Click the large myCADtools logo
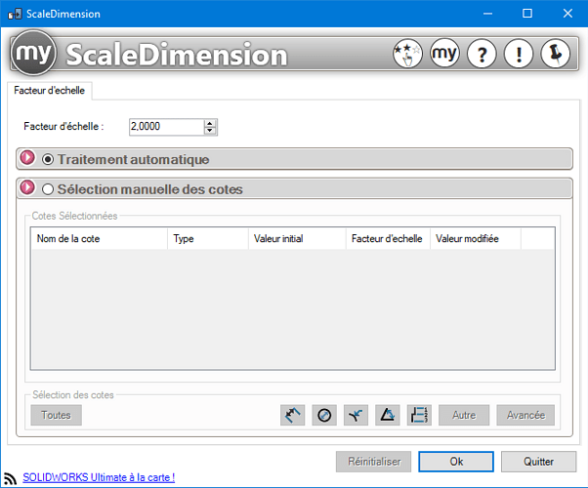The image size is (588, 488). pyautogui.click(x=34, y=53)
